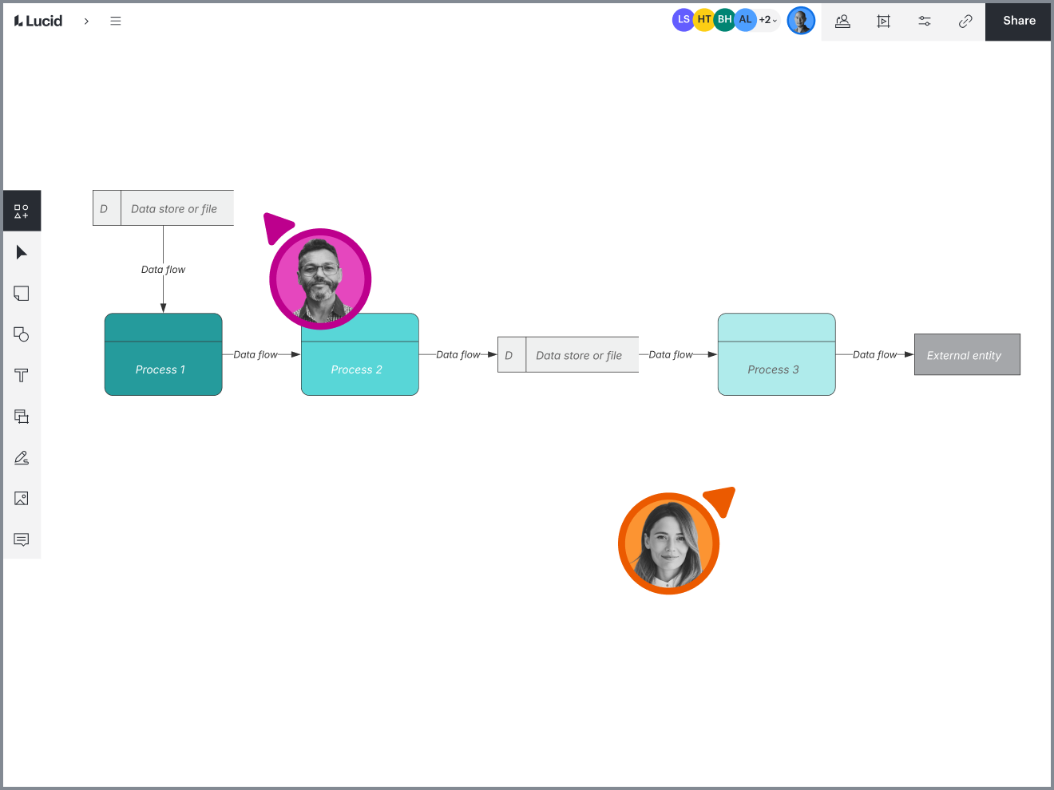Click the orange collaborator cursor avatar
The image size is (1054, 790).
669,543
